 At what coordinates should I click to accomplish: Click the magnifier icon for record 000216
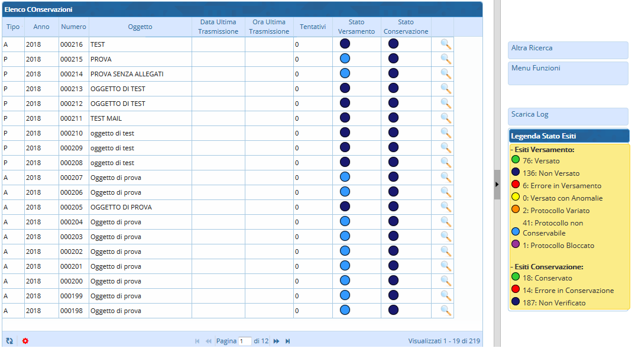(x=446, y=44)
